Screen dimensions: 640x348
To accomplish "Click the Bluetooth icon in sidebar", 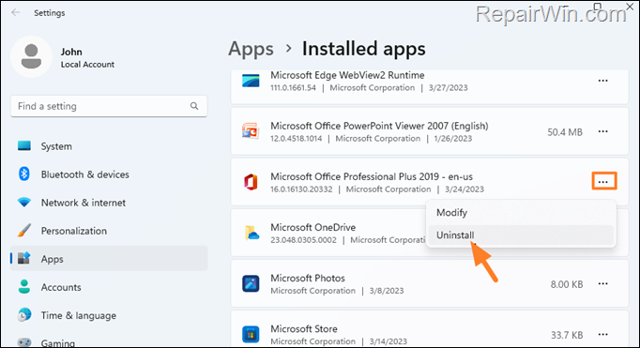I will coord(24,174).
